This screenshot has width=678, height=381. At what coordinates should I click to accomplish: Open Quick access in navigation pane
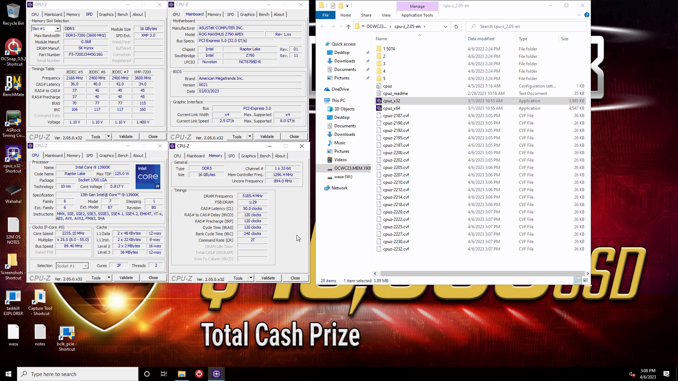click(343, 44)
